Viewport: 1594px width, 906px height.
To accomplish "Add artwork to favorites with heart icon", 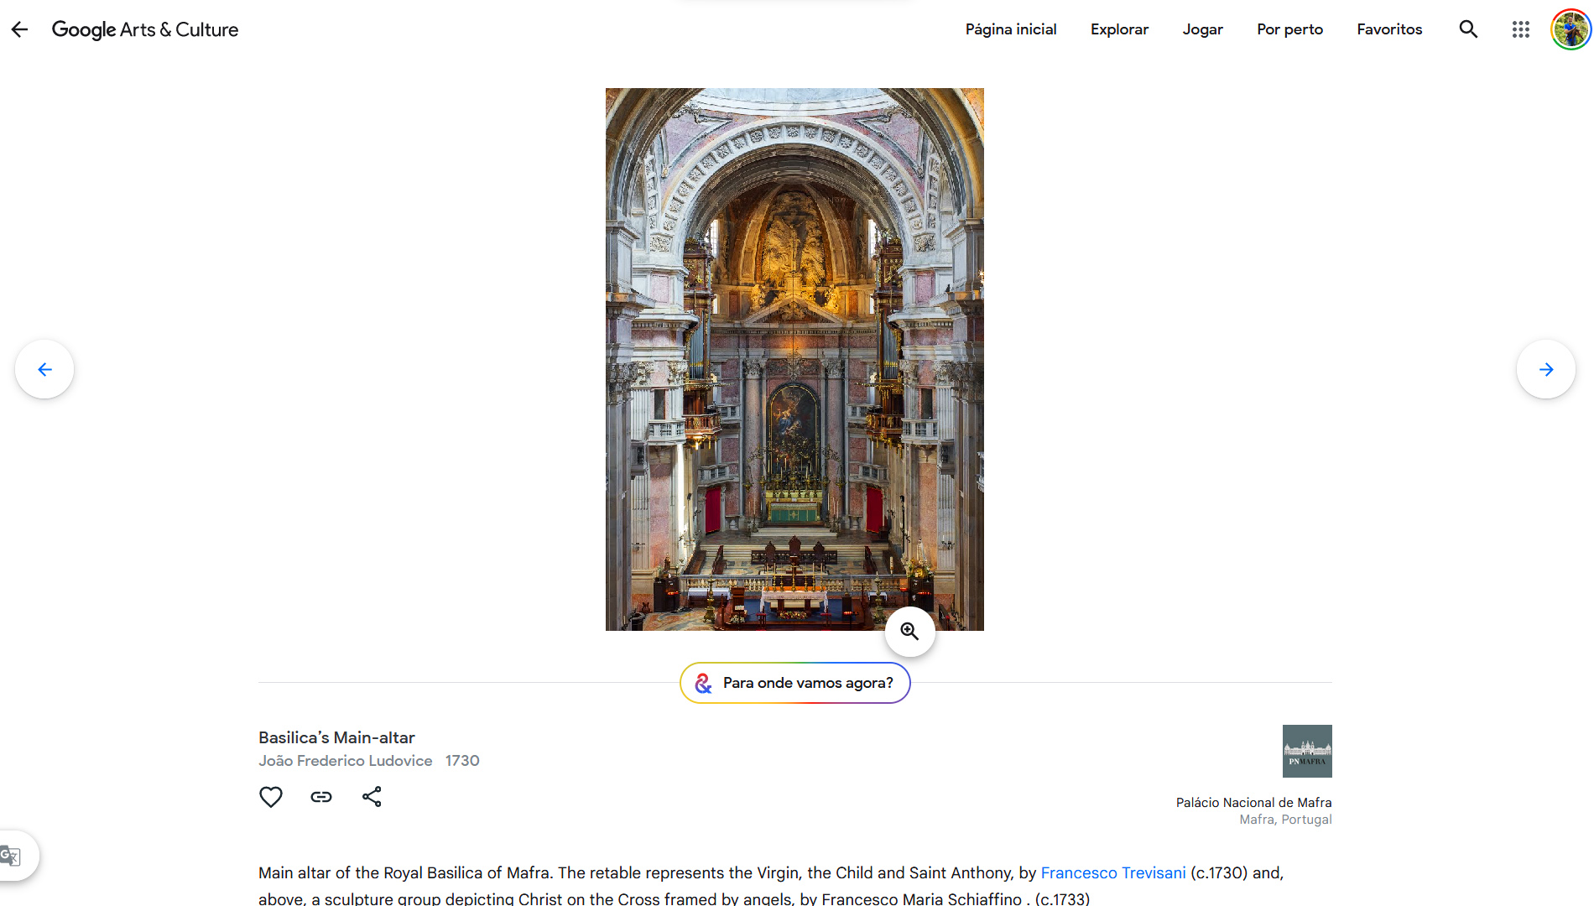I will 271,797.
